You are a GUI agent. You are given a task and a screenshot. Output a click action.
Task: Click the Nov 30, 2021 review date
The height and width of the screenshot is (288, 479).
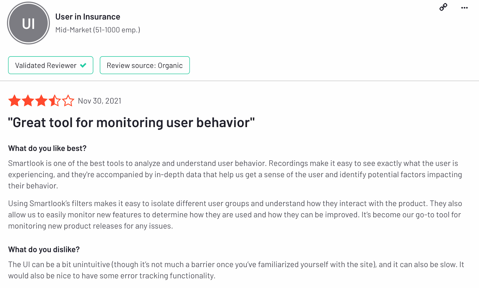coord(100,101)
